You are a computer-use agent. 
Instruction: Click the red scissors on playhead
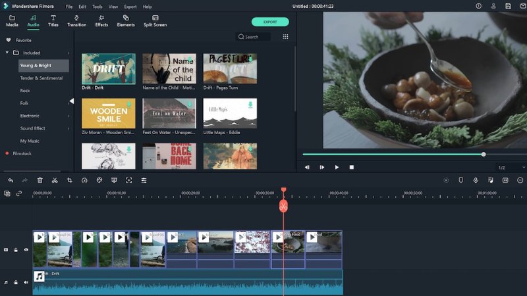[x=283, y=206]
